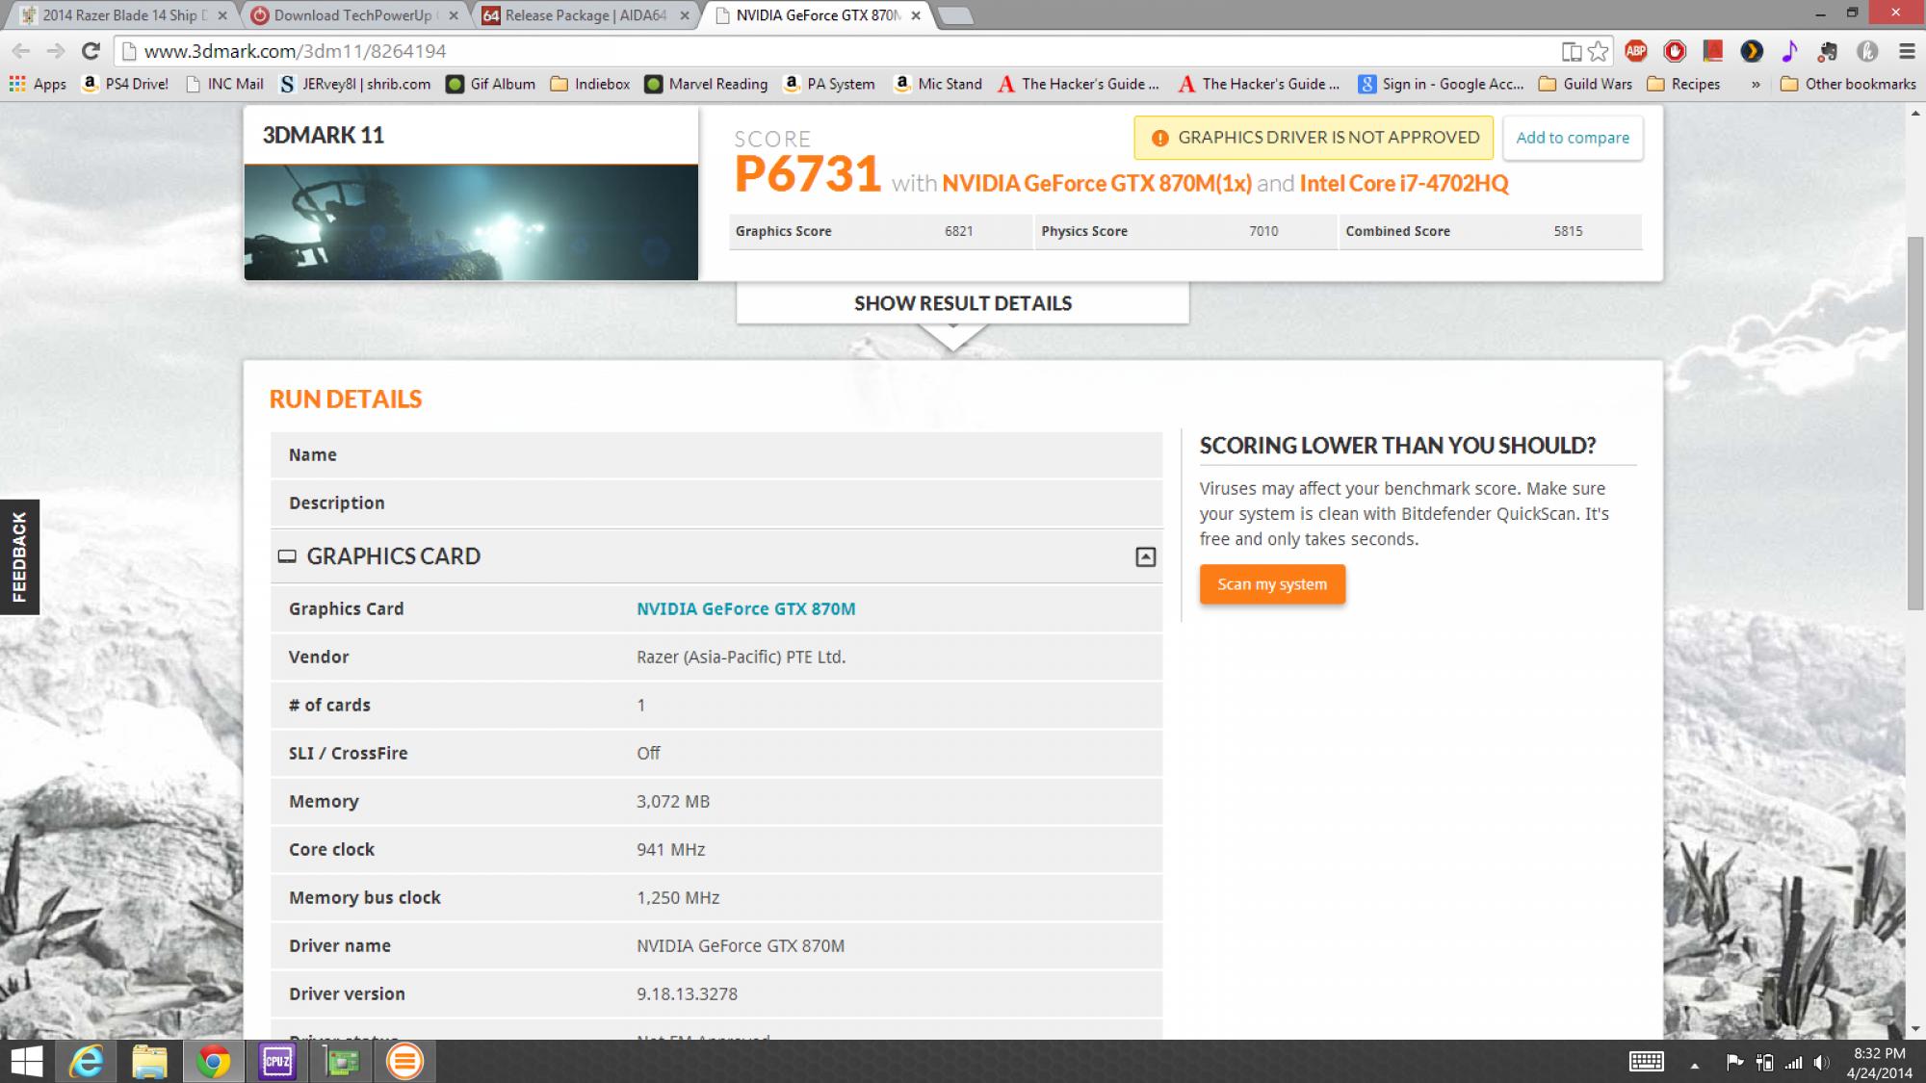Close the Release Package AIDA64 tab

pos(685,15)
